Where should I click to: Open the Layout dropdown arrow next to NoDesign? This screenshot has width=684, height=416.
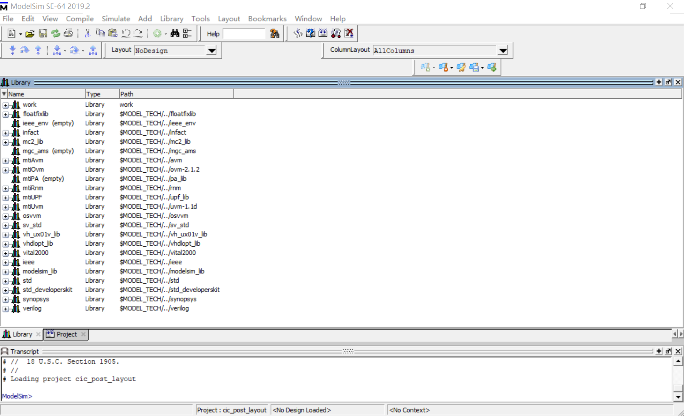click(x=212, y=51)
